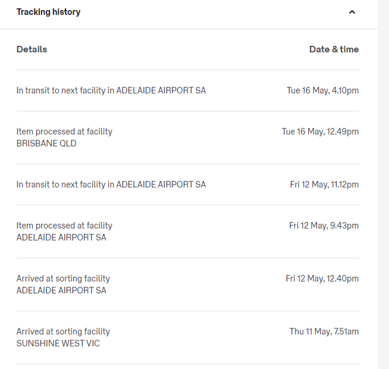Click the BRISBANE QLD location text

click(x=46, y=143)
